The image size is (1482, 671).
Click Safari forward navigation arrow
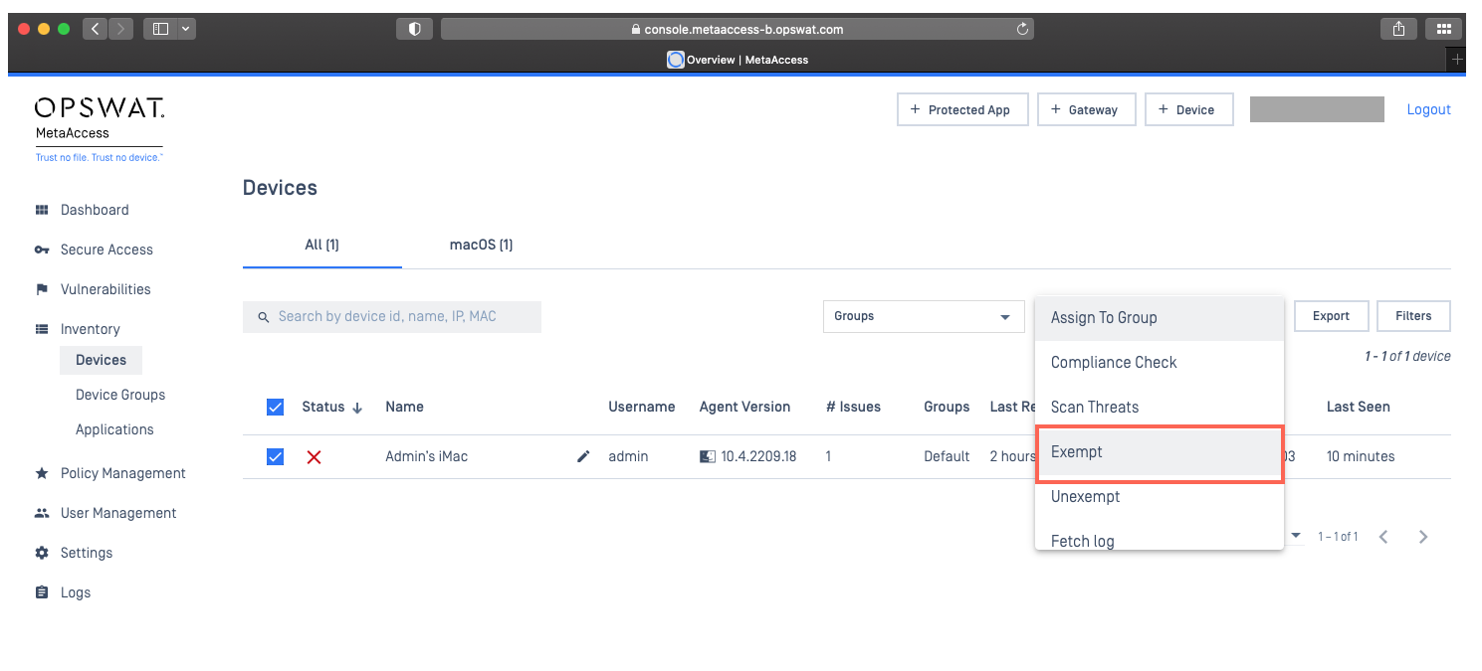pyautogui.click(x=120, y=29)
